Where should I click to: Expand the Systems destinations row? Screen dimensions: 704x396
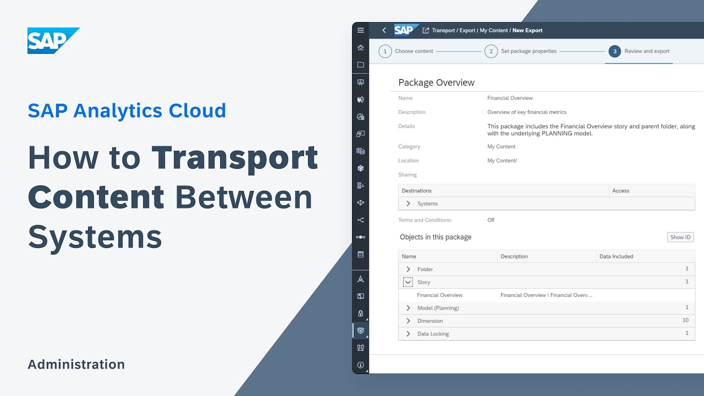tap(408, 204)
